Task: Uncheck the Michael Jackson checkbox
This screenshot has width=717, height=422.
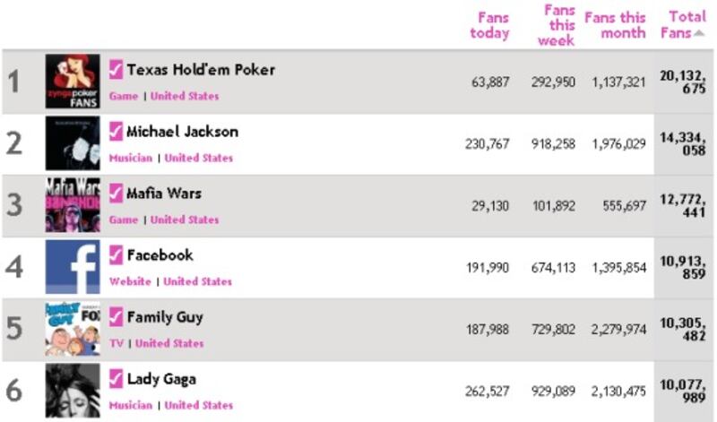Action: tap(116, 132)
